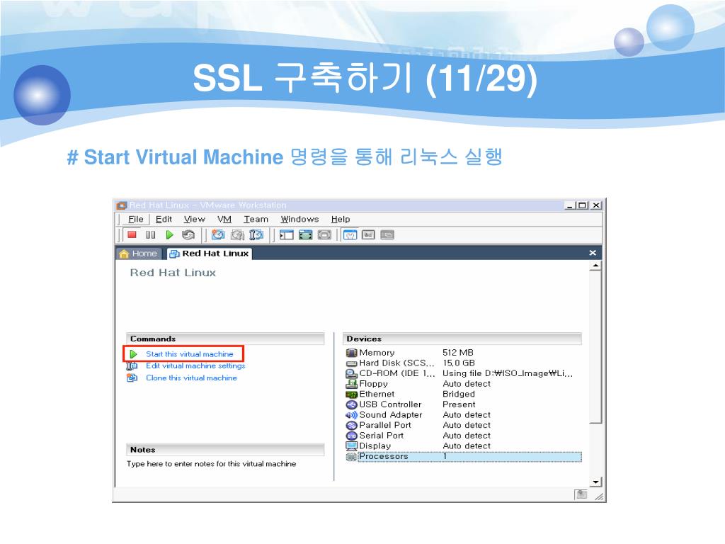Select the Red Hat Linux tab
725x544 pixels.
coord(210,254)
